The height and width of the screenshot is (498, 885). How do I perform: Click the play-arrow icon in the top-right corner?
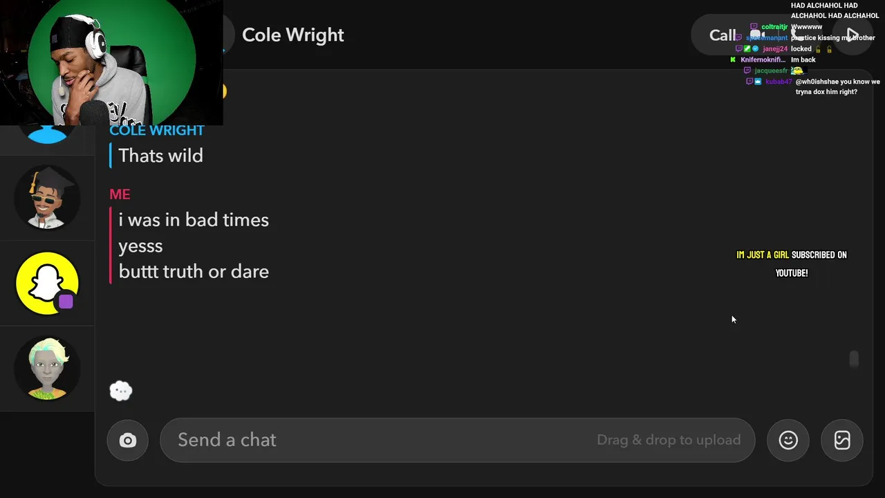click(x=853, y=35)
